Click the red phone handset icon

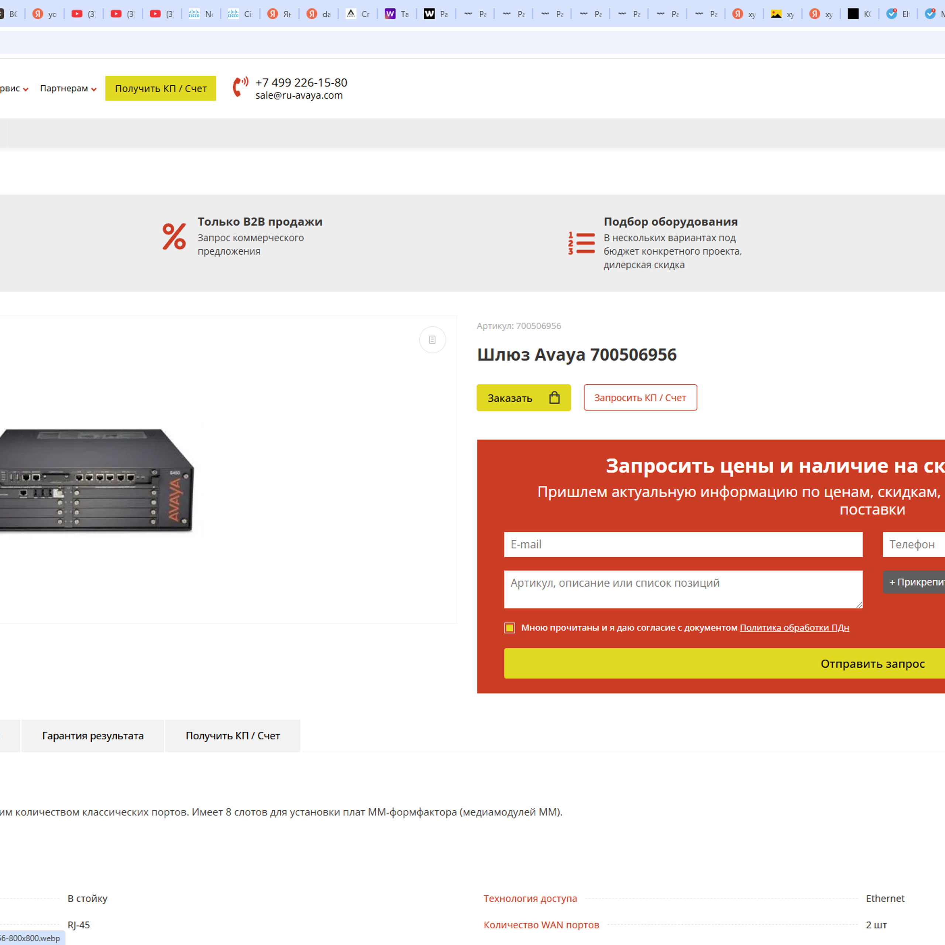click(241, 87)
